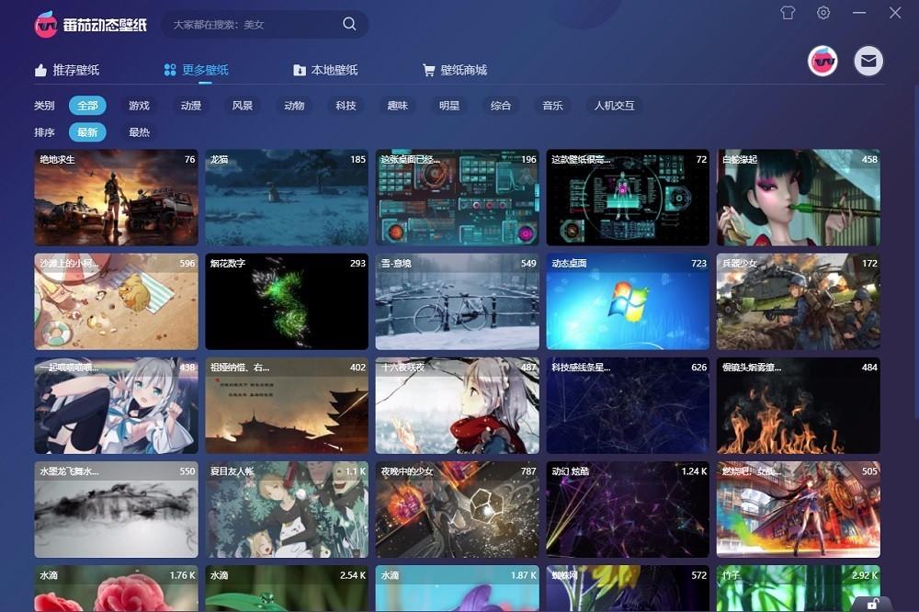Click the 番茄动态壁纸 tomato logo
The height and width of the screenshot is (612, 919).
coord(46,25)
